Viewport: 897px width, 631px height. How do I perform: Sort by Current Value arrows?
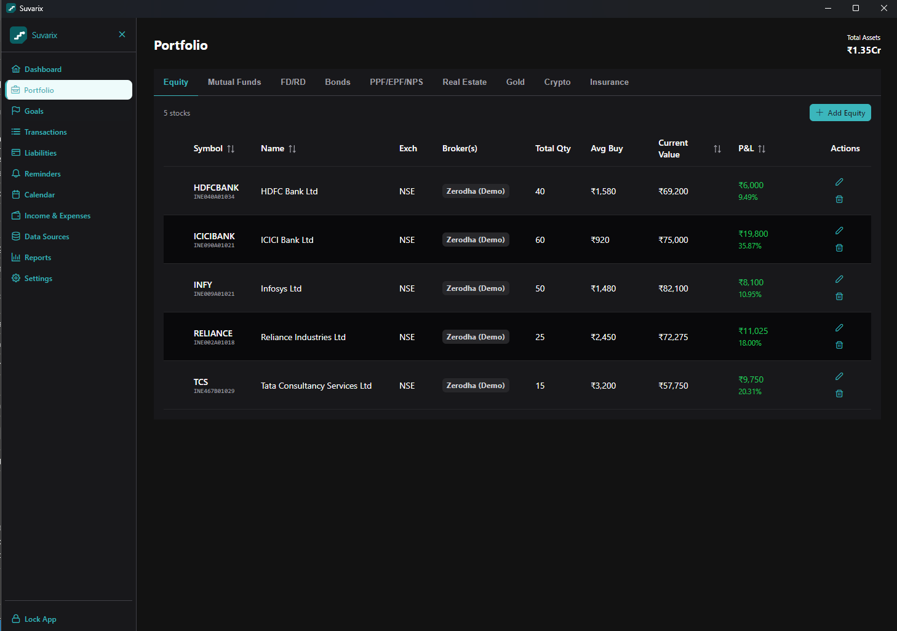coord(717,149)
